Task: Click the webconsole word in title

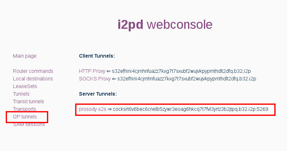Action: point(179,25)
